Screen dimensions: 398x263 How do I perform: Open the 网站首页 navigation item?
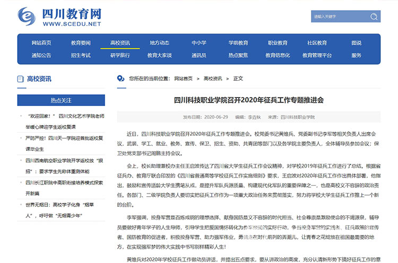point(41,43)
